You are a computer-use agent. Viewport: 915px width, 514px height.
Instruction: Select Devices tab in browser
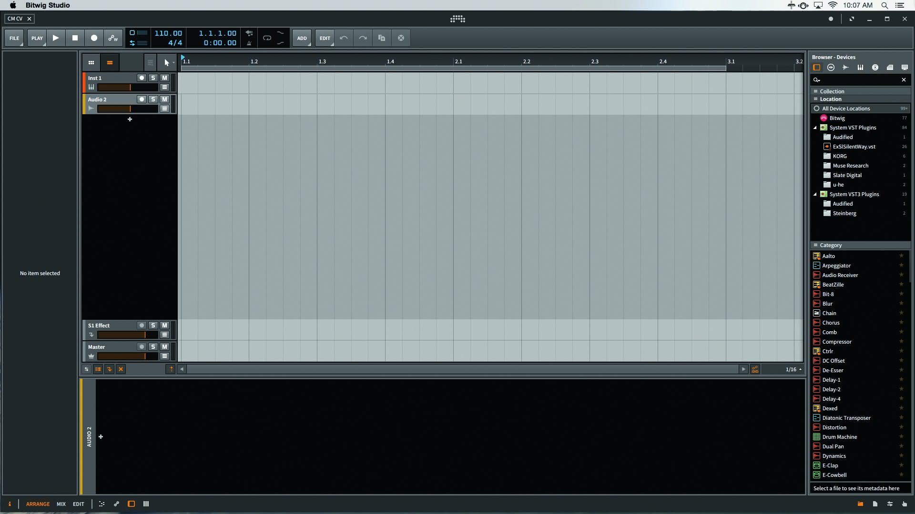(816, 68)
